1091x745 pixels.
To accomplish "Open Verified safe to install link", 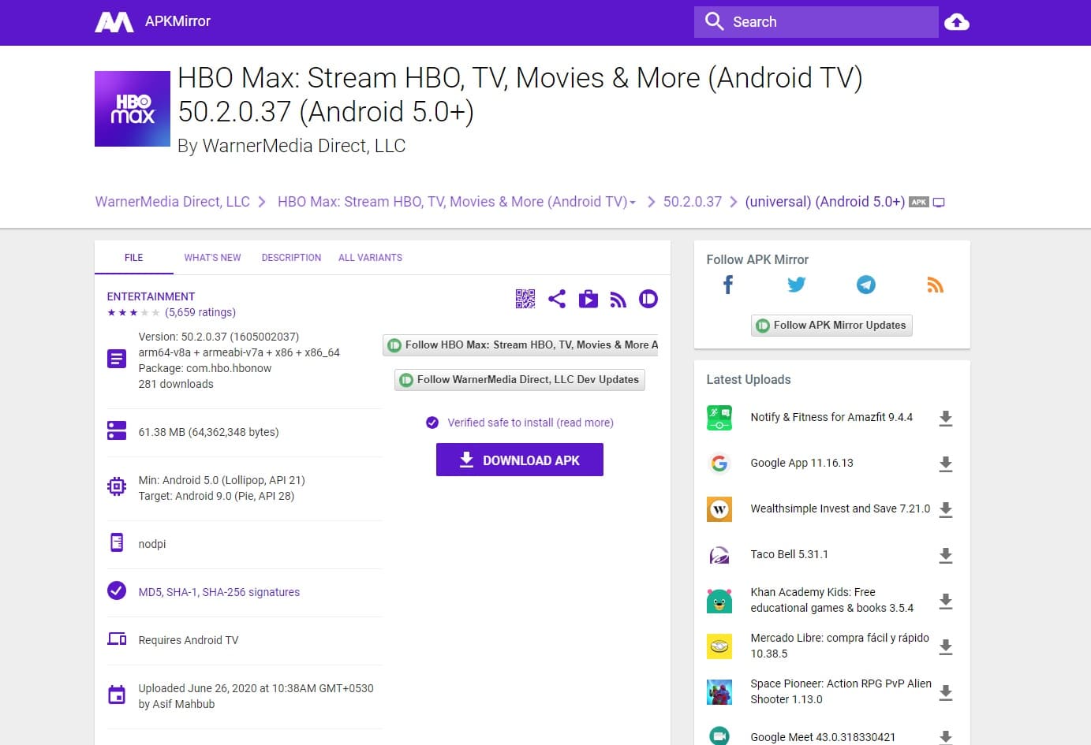I will (x=530, y=423).
